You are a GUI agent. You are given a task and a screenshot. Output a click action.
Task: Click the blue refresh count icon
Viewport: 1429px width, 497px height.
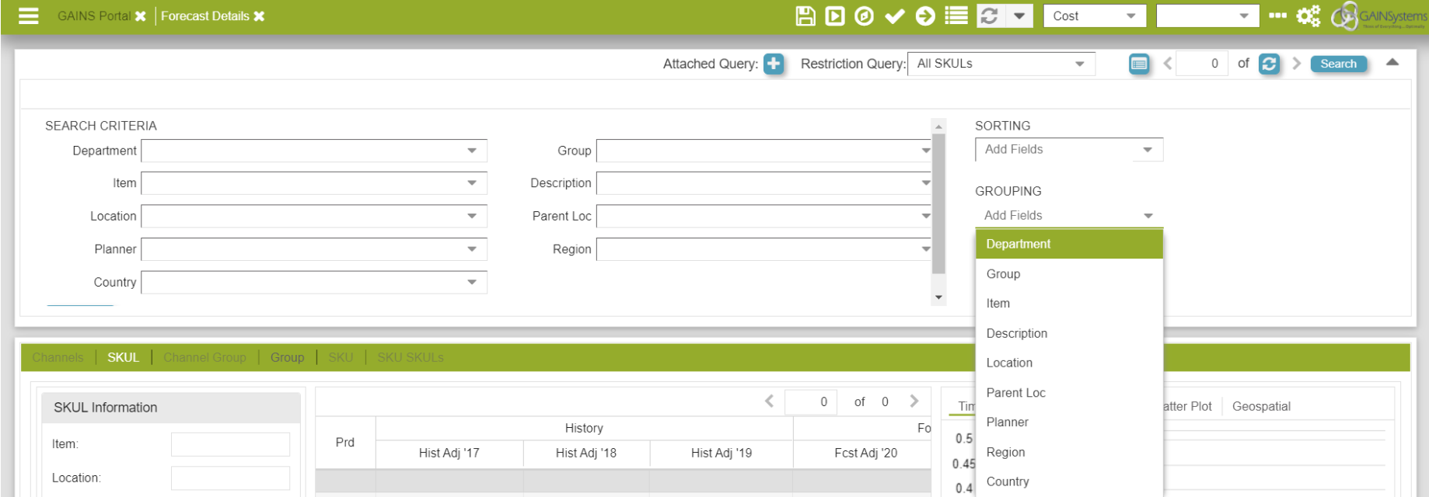click(1269, 64)
